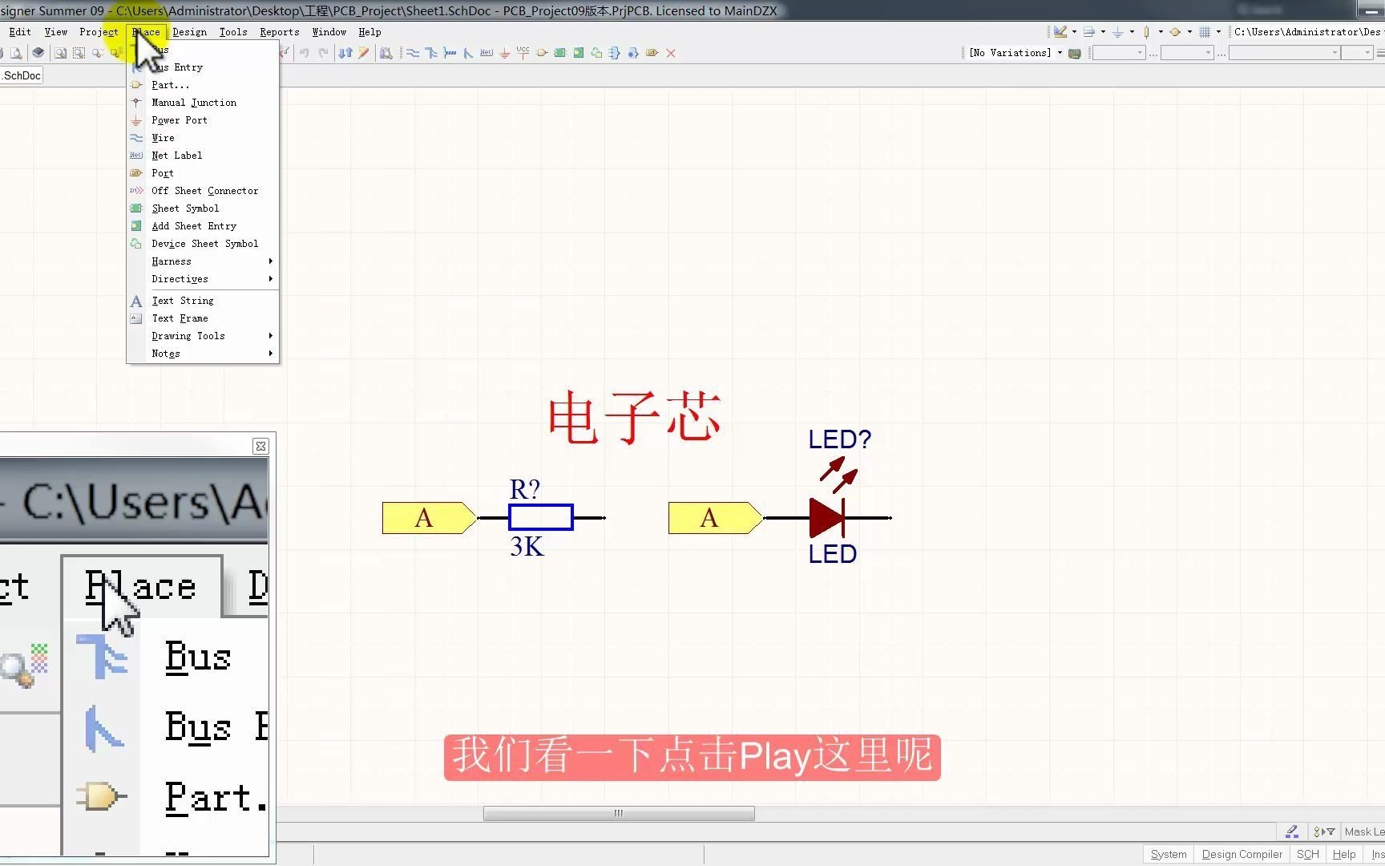Screen dimensions: 1385x866
Task: Place a Sheet Symbol using toolbar icon
Action: click(x=560, y=52)
